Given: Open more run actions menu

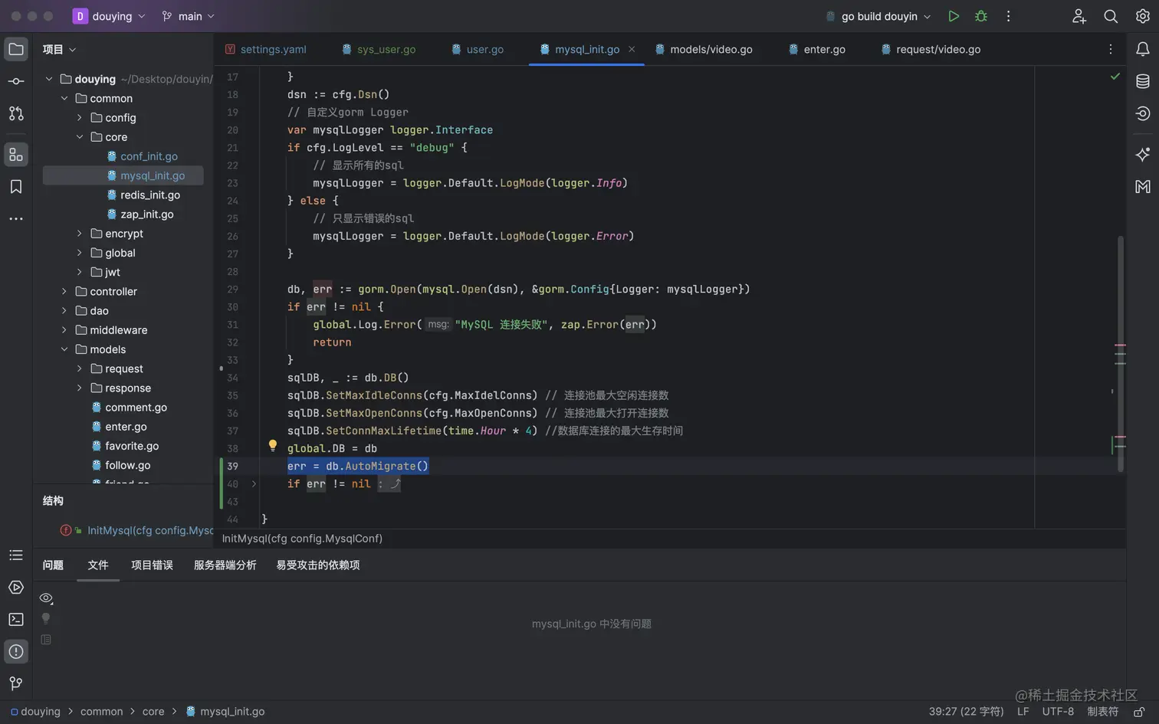Looking at the screenshot, I should 1009,16.
